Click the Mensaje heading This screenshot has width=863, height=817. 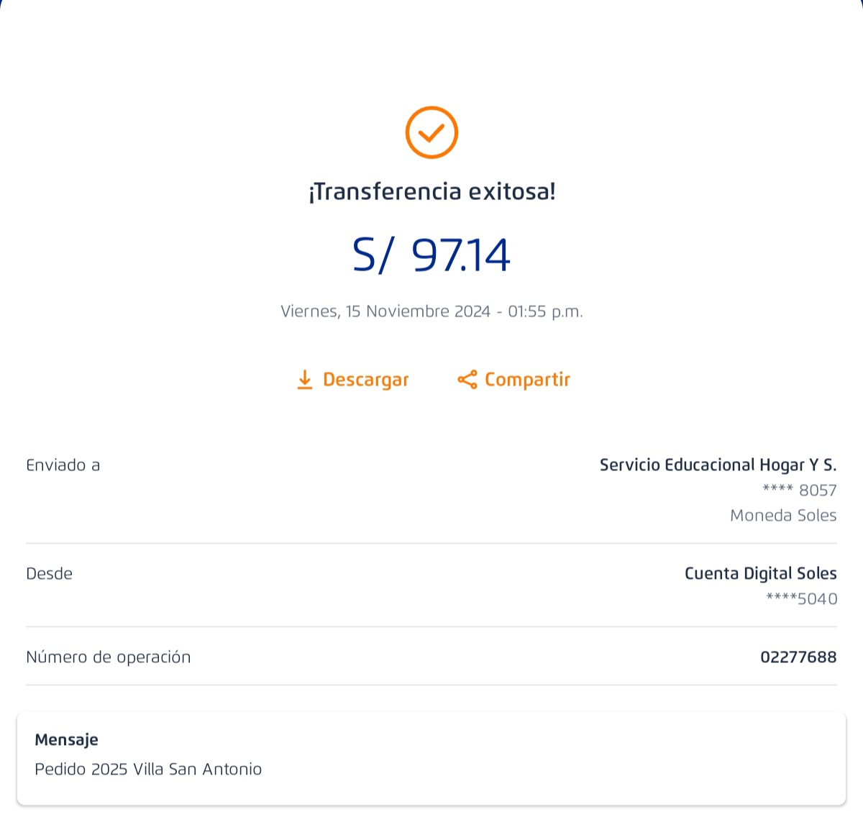tap(66, 740)
